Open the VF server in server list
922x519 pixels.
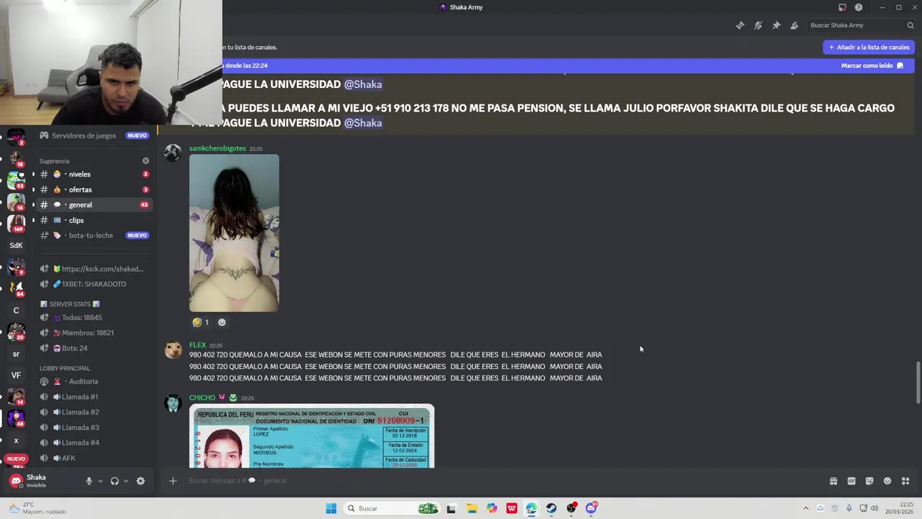click(x=16, y=376)
